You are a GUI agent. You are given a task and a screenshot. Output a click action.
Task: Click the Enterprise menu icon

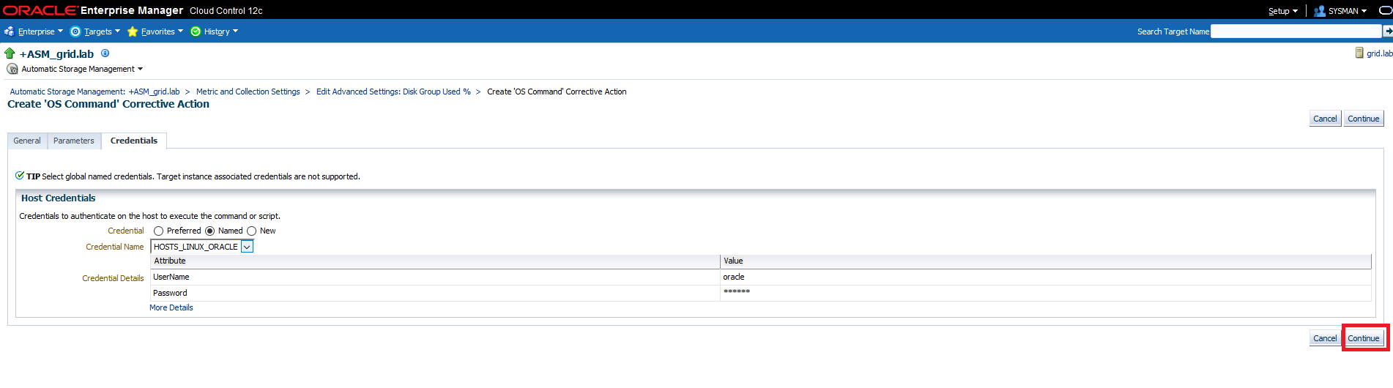9,31
